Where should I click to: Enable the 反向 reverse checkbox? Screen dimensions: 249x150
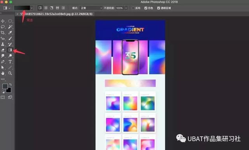click(x=133, y=8)
